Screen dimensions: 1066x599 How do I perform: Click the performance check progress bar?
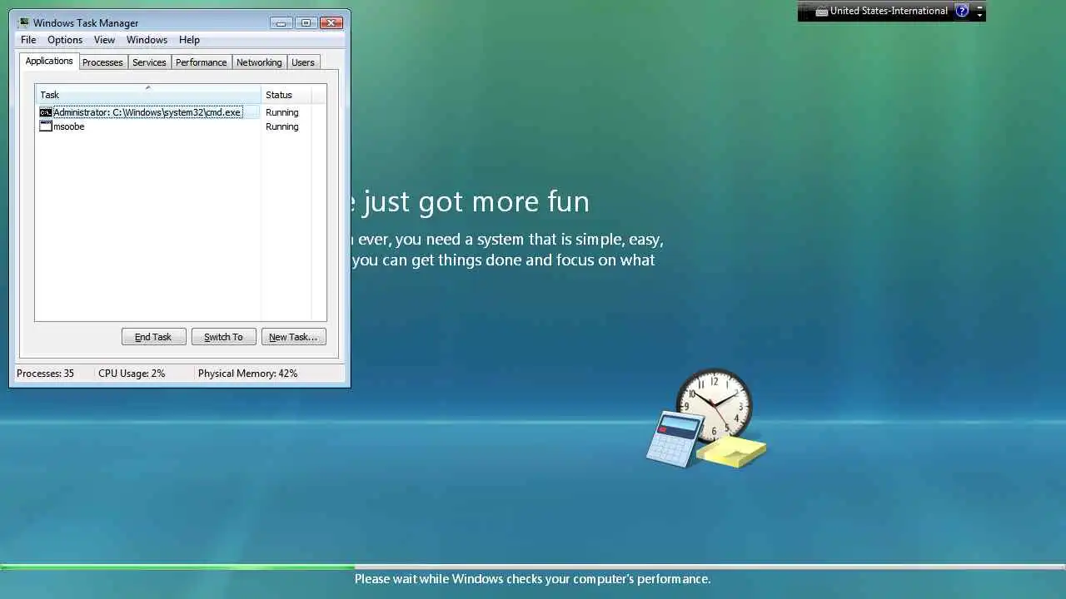pyautogui.click(x=533, y=567)
